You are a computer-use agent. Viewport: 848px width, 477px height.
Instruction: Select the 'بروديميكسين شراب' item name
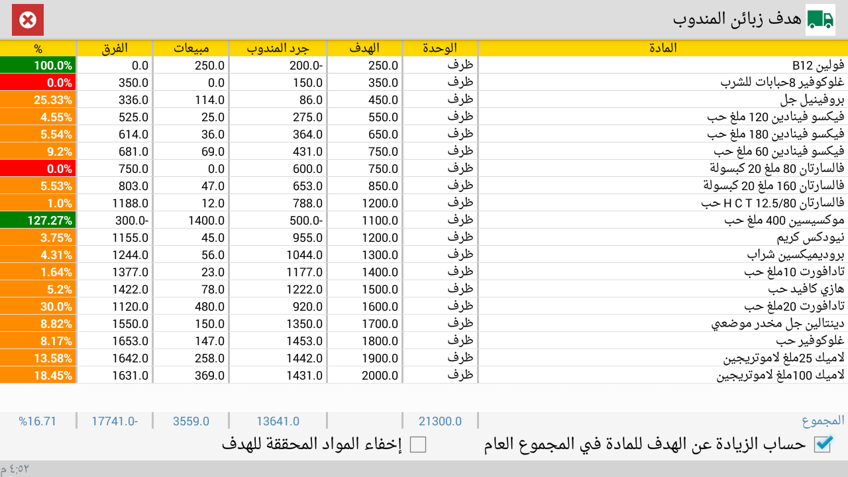point(796,254)
